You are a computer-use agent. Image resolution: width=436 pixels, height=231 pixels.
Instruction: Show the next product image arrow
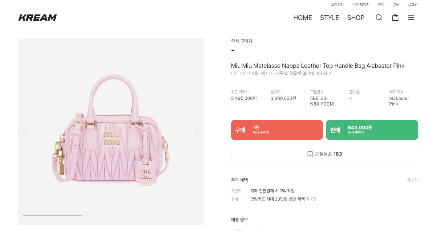click(197, 131)
